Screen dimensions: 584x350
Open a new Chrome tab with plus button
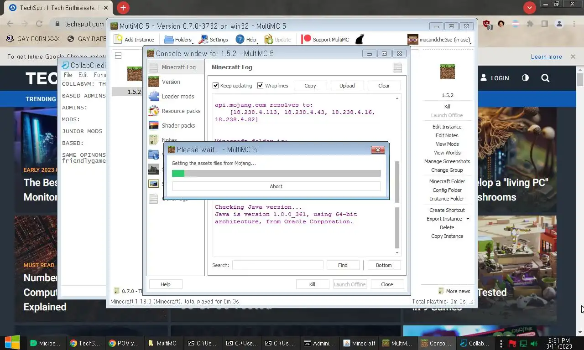(x=123, y=7)
